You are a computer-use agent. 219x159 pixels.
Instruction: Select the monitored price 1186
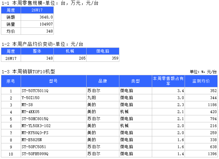click(212, 105)
